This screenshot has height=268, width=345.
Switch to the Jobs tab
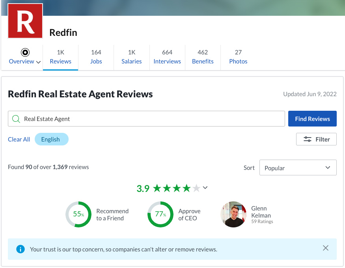[96, 58]
